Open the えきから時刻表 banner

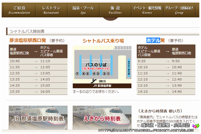[102, 118]
